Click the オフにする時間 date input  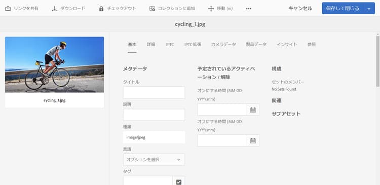pyautogui.click(x=222, y=140)
